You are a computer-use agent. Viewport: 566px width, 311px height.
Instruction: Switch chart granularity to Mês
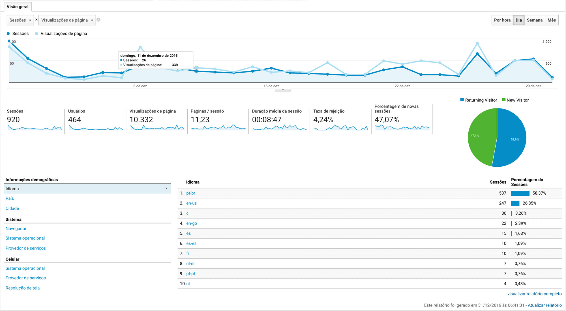click(x=551, y=20)
